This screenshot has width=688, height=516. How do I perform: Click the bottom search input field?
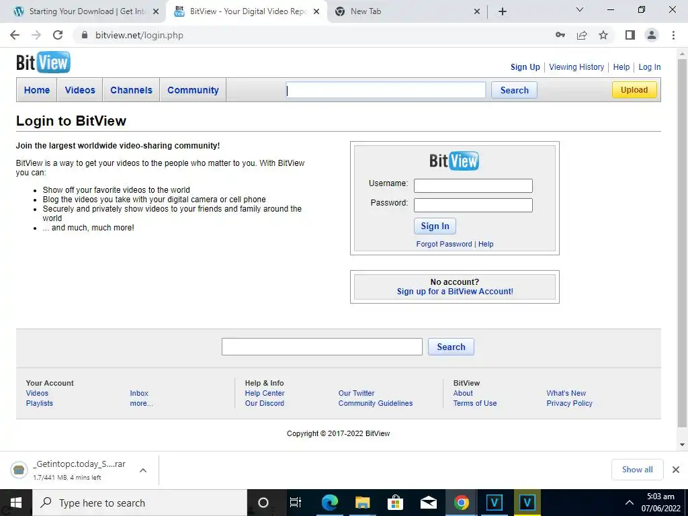pos(322,347)
